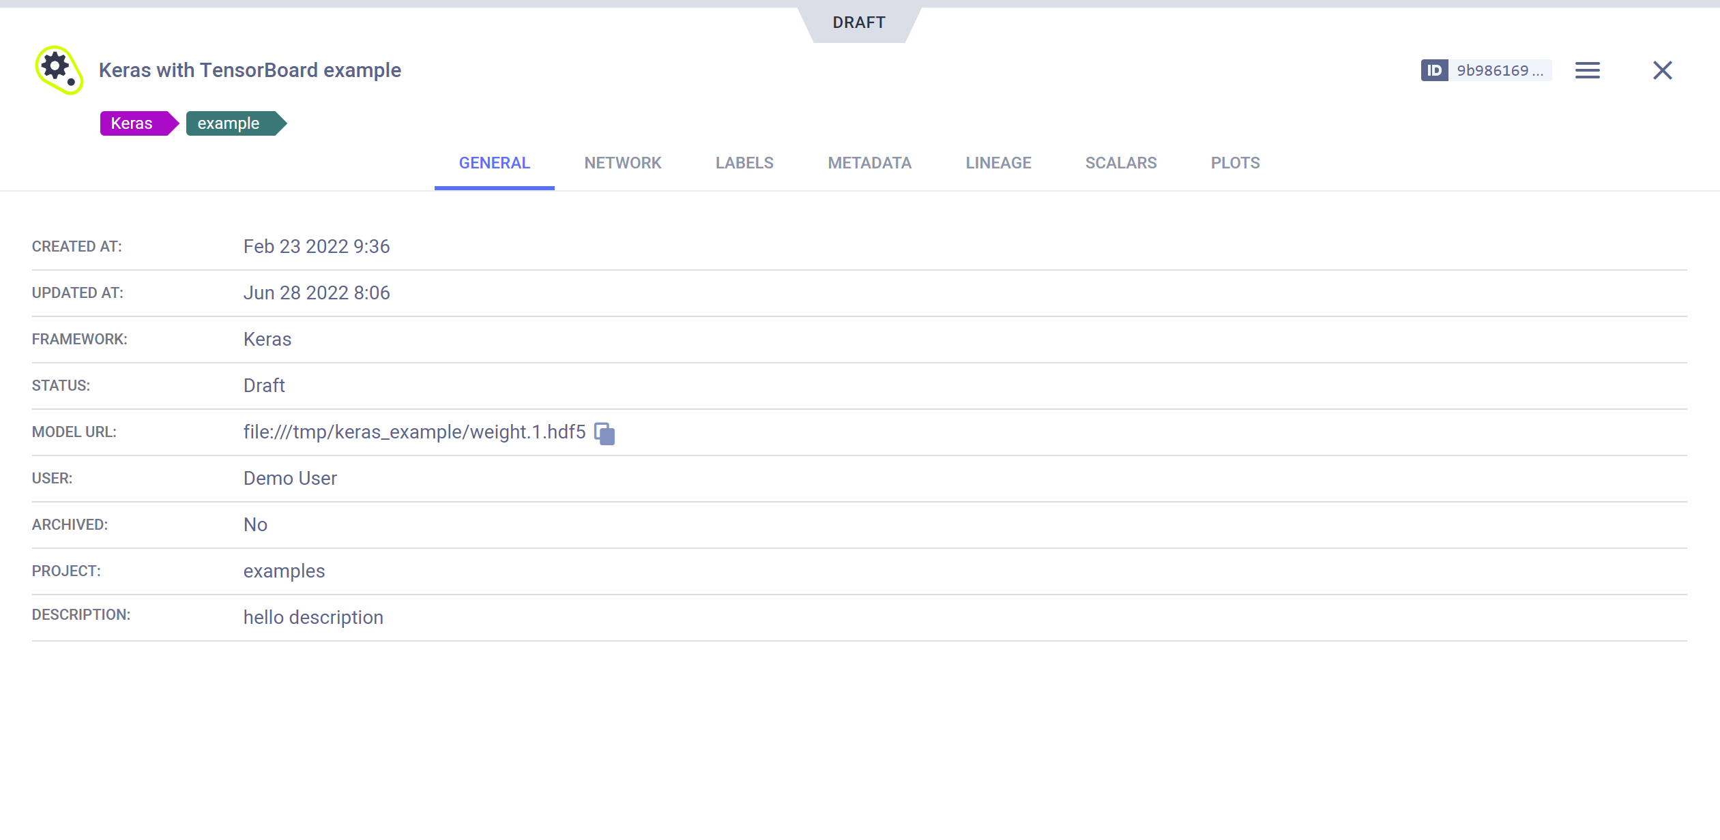Screen dimensions: 1720x840
Task: Click the model name title
Action: [250, 70]
